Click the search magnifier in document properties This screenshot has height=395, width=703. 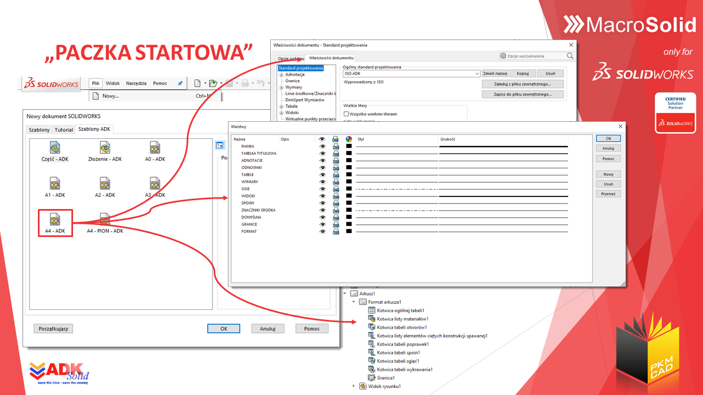tap(570, 56)
